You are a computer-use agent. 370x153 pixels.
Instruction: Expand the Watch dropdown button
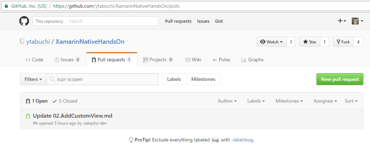tap(271, 42)
